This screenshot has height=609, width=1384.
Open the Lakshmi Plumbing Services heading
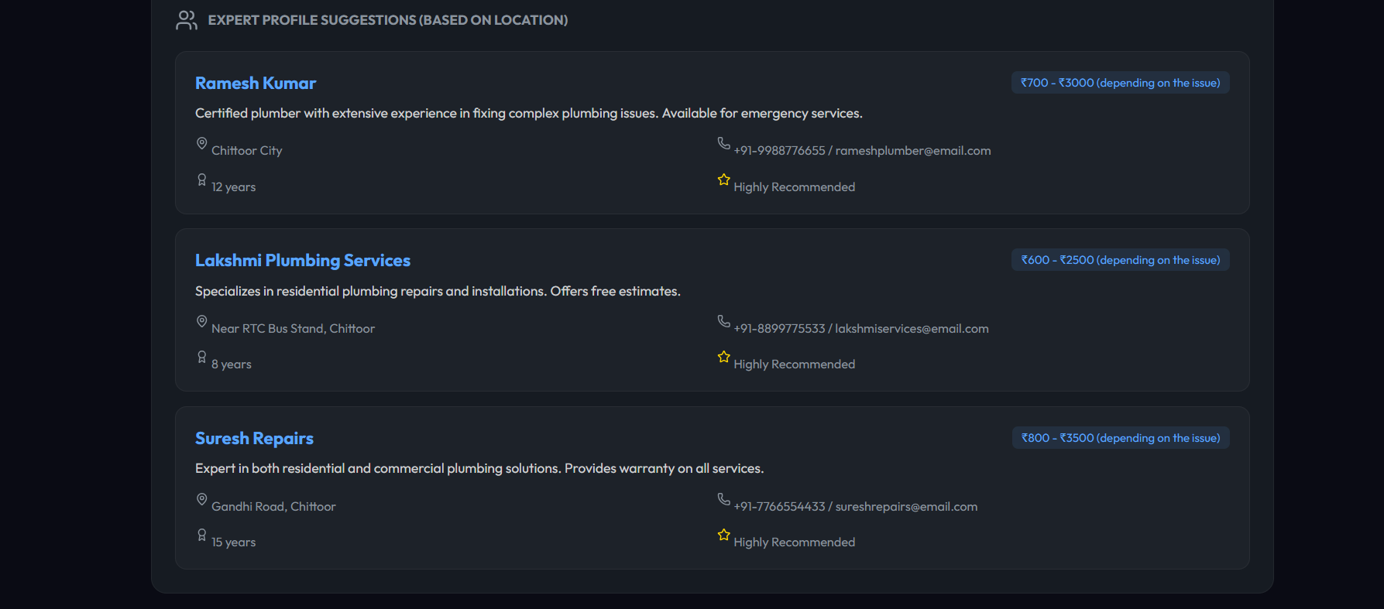pos(303,261)
